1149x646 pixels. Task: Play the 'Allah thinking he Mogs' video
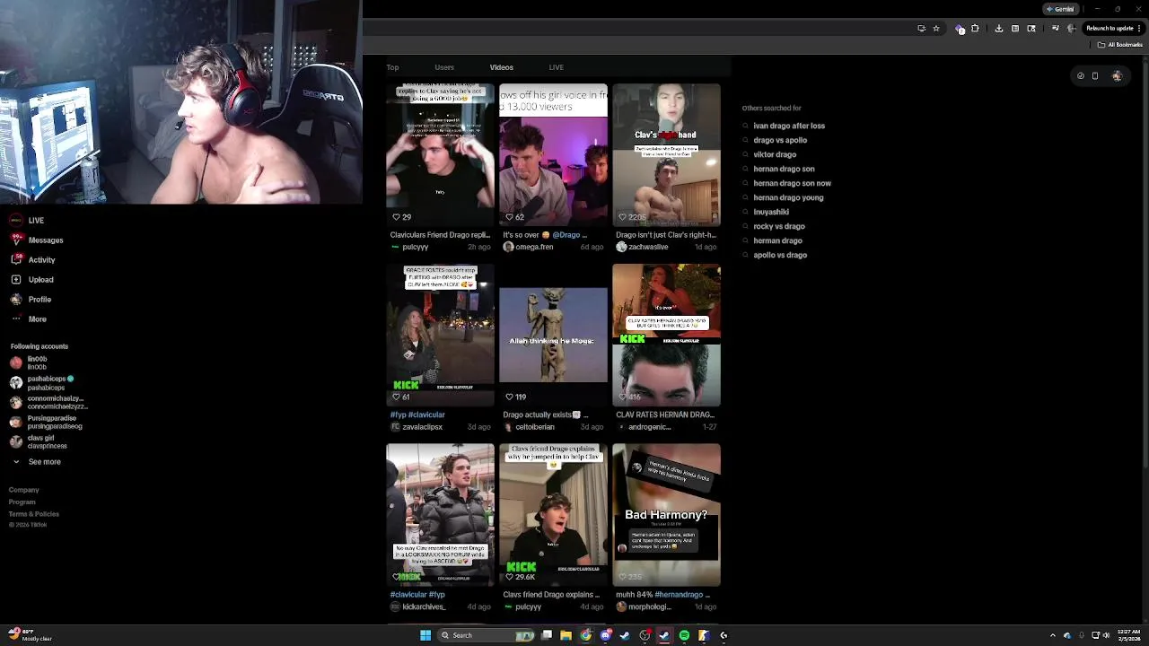553,335
